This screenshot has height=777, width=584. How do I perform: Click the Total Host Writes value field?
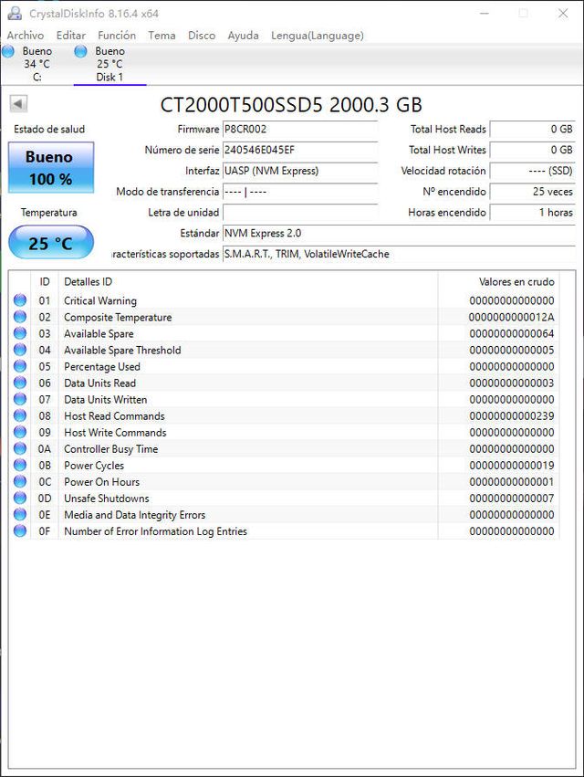[533, 150]
